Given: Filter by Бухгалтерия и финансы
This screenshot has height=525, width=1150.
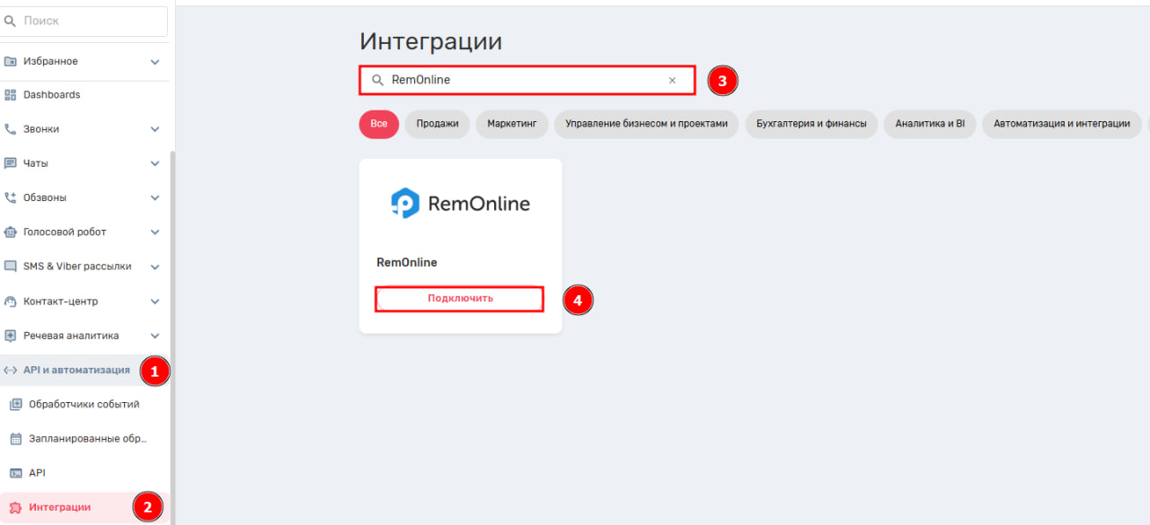Looking at the screenshot, I should tap(811, 124).
